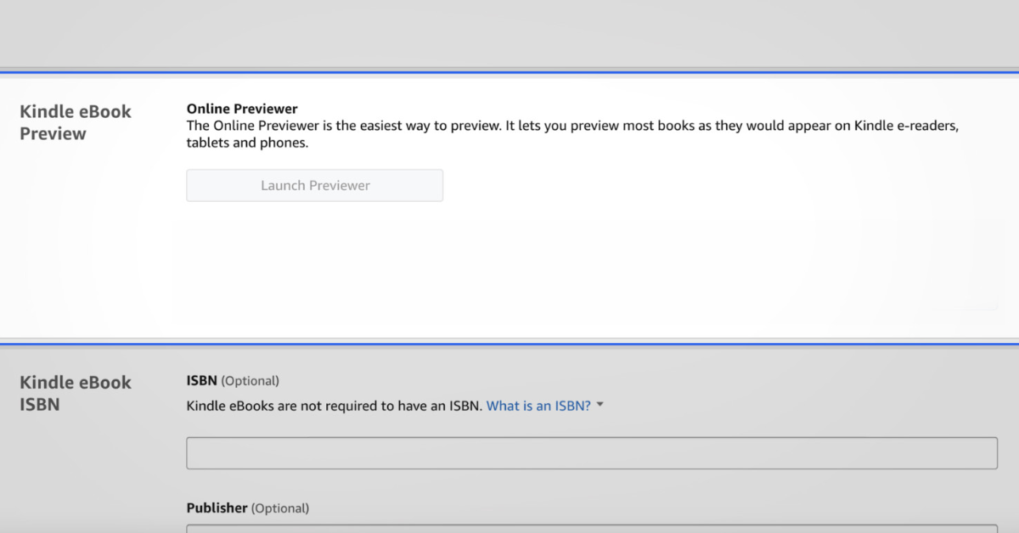
Task: Click the blue divider above the ISBN section
Action: (x=509, y=345)
